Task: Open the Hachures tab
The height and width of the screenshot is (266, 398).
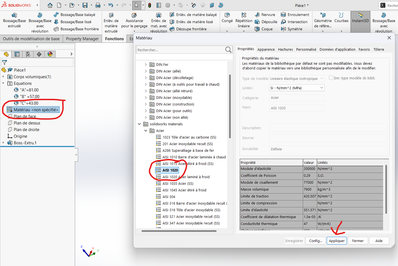Action: (x=286, y=49)
